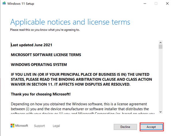The width and height of the screenshot is (173, 136).
Task: Click the Accept button
Action: pyautogui.click(x=151, y=127)
